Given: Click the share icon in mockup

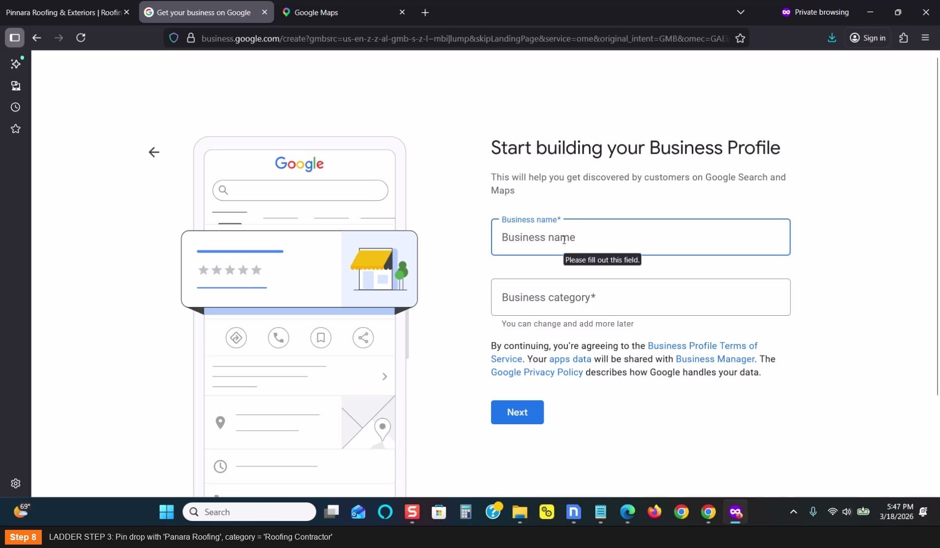Looking at the screenshot, I should tap(363, 338).
